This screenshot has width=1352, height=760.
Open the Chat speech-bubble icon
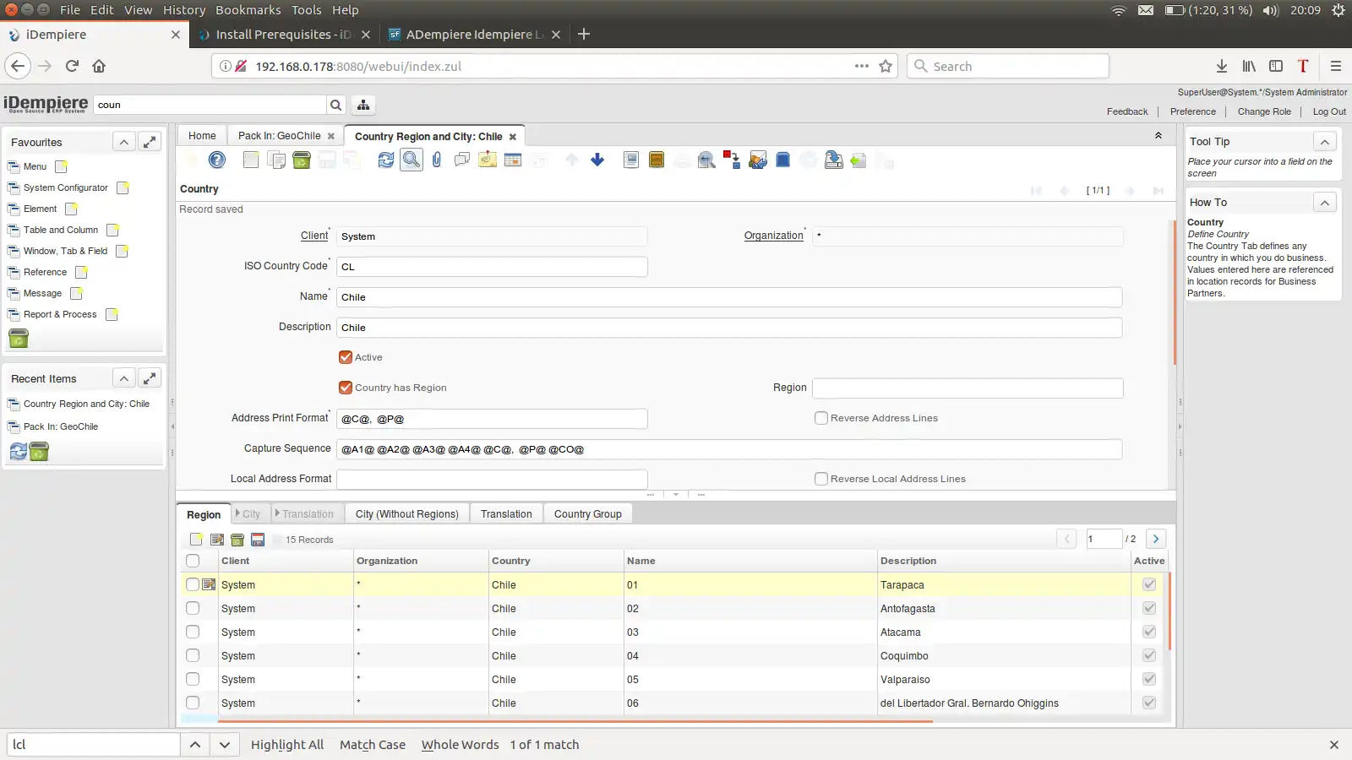462,160
